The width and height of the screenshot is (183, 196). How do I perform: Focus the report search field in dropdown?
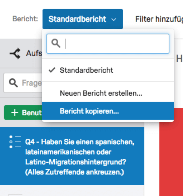[108, 44]
